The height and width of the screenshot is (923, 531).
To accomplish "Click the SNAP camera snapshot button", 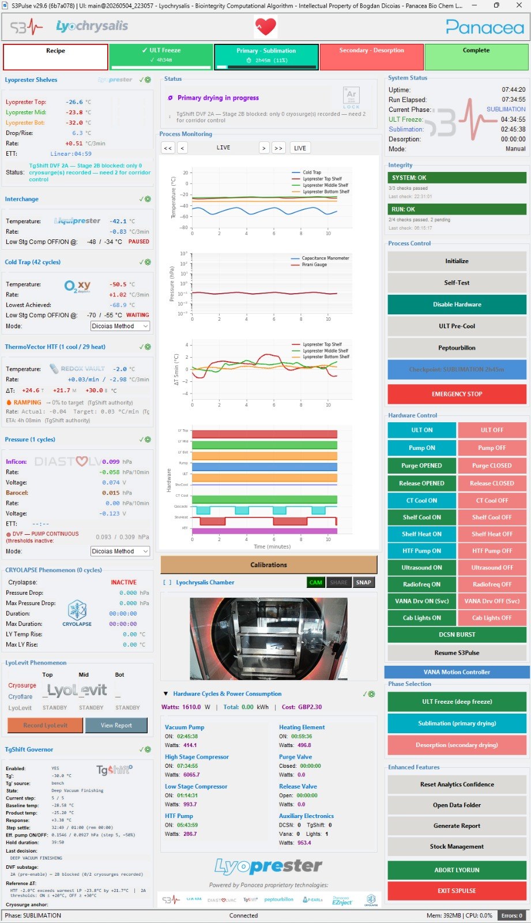I will tap(364, 583).
